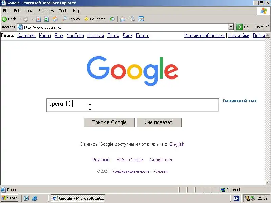The width and height of the screenshot is (271, 203).
Task: Open the Search pane toolbar button
Action: [71, 19]
